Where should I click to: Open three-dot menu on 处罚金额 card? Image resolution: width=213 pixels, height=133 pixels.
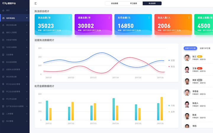149,18
